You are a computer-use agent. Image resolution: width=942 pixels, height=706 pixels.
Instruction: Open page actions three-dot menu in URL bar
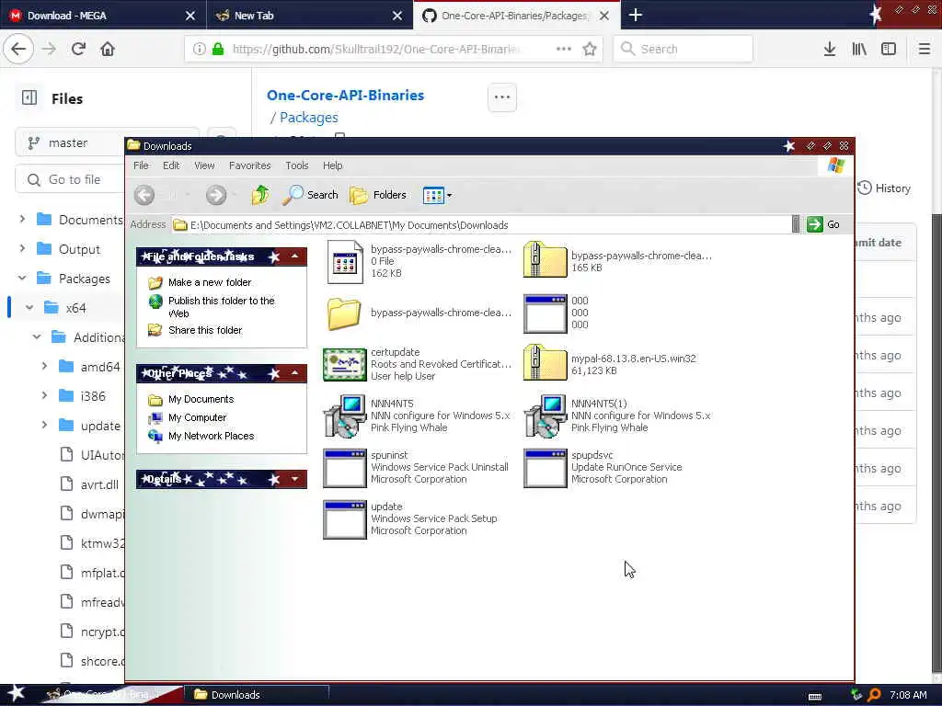(564, 49)
